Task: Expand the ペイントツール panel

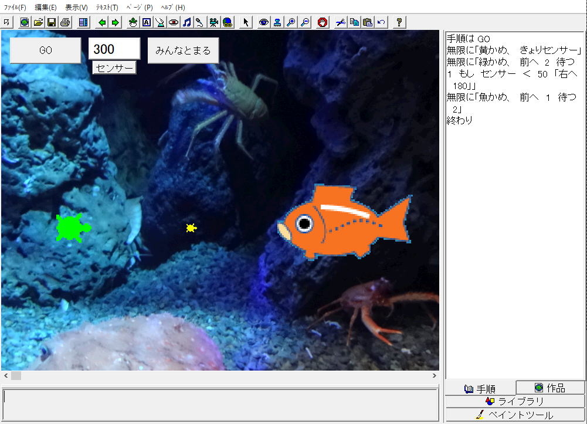Action: coord(515,415)
